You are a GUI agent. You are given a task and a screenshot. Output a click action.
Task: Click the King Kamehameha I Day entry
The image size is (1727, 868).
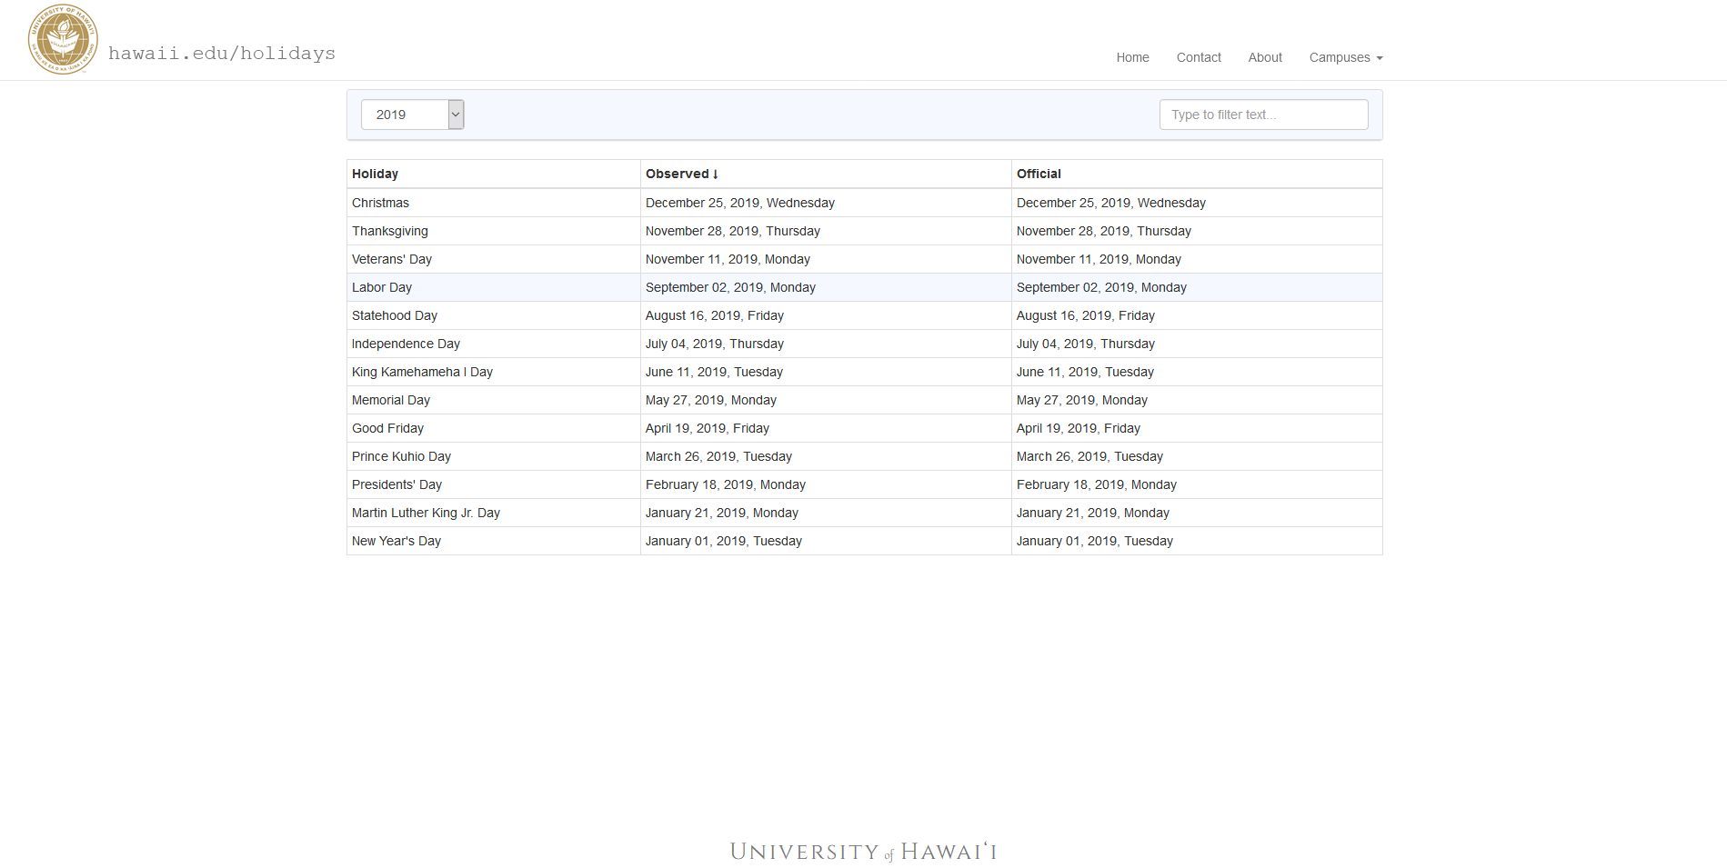[422, 372]
